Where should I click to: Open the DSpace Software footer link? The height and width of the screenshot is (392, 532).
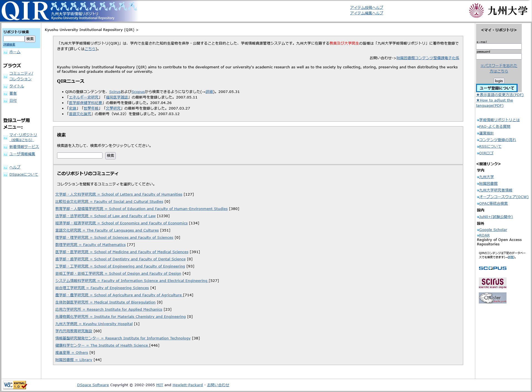point(92,385)
